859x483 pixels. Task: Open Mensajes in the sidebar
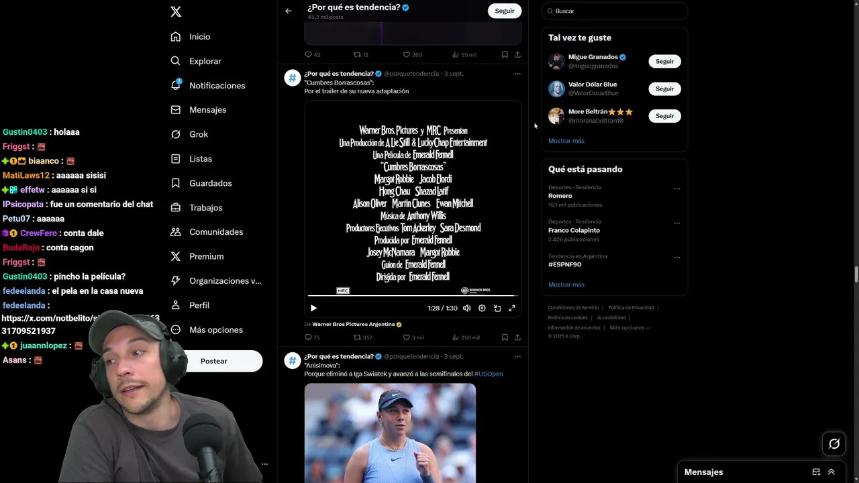tap(199, 110)
